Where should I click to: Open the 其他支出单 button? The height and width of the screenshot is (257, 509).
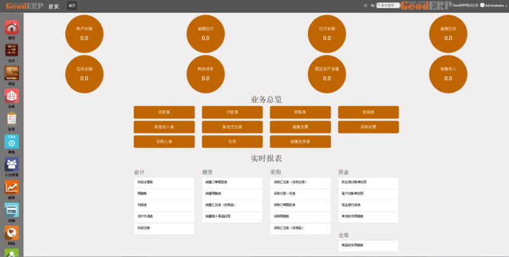coord(232,127)
